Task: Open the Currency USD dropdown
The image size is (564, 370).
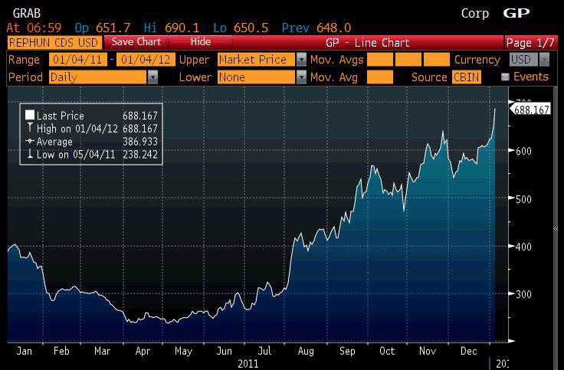Action: point(544,60)
